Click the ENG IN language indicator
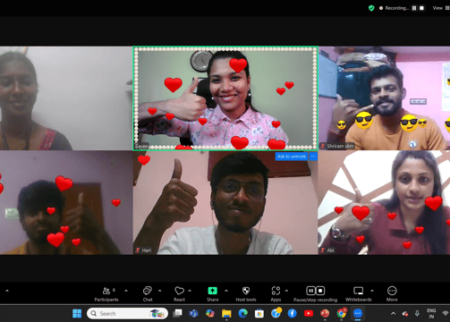 pyautogui.click(x=431, y=313)
